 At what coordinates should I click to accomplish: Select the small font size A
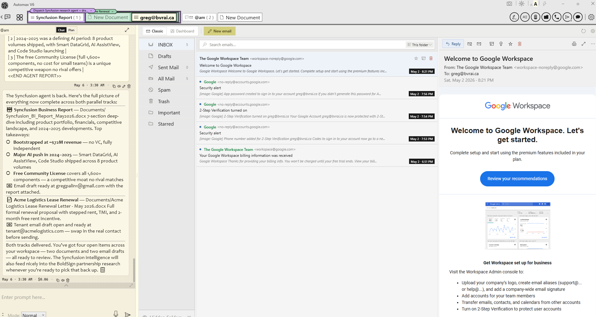click(531, 5)
